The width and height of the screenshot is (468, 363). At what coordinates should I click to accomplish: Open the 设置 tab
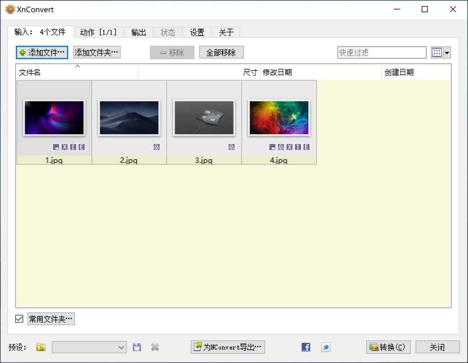197,33
